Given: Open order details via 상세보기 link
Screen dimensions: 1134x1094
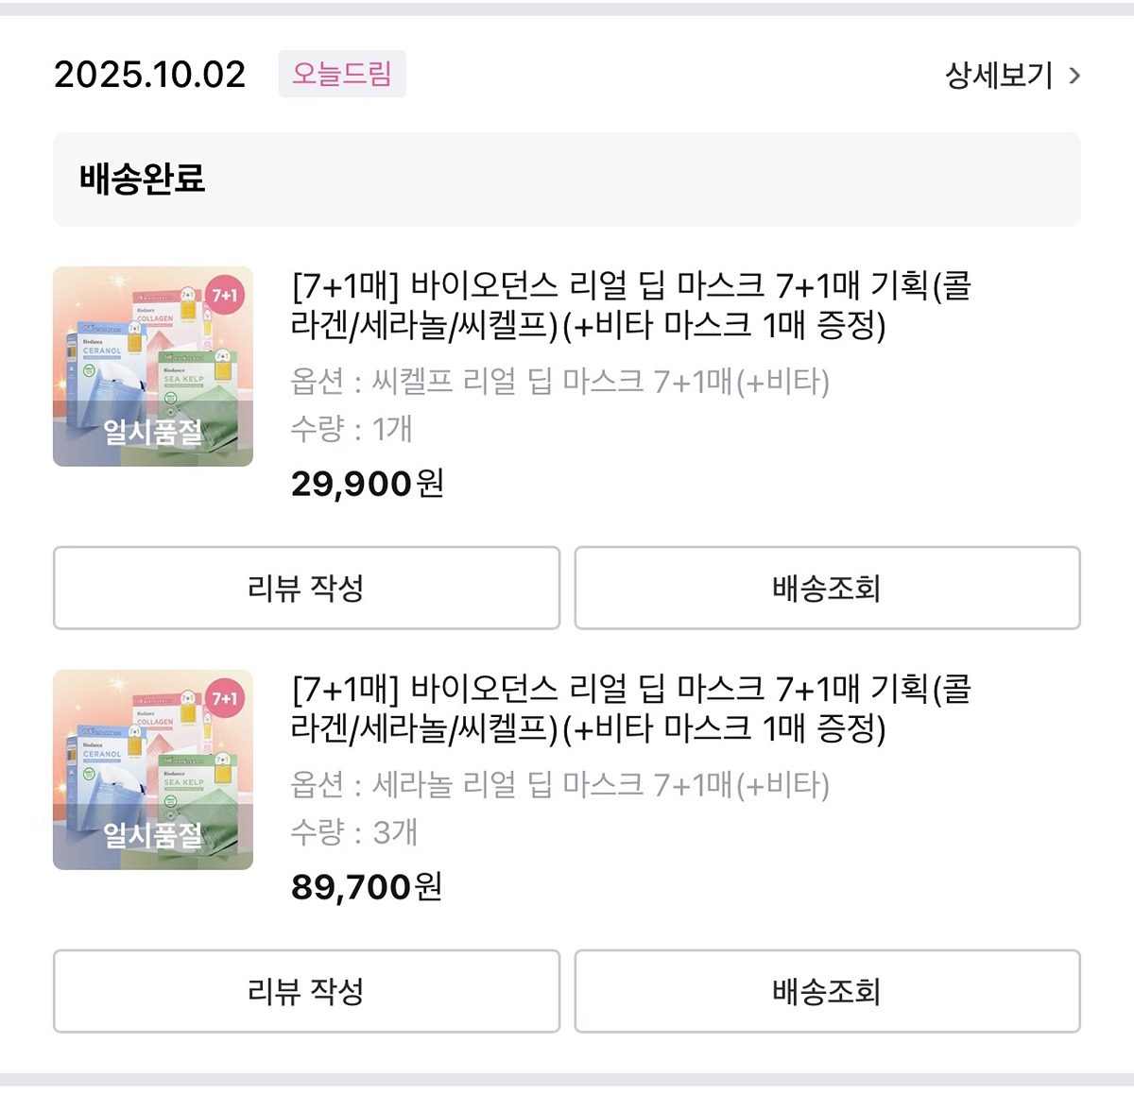Looking at the screenshot, I should (x=999, y=75).
